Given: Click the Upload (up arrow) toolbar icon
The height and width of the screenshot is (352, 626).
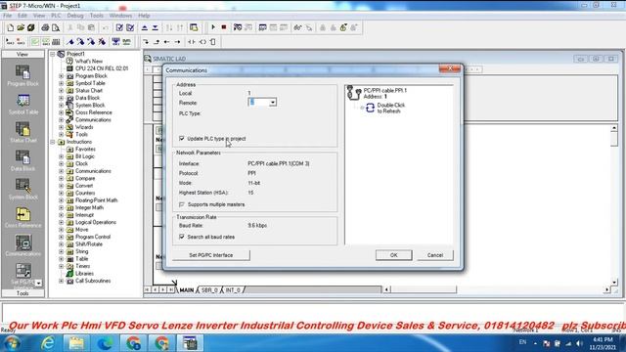Looking at the screenshot, I should click(145, 27).
